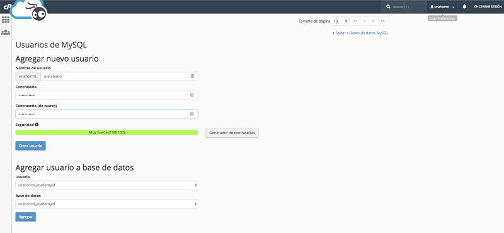Viewport: 504px width, 233px height.
Task: Open the cPanel home grid icon
Action: click(x=6, y=20)
